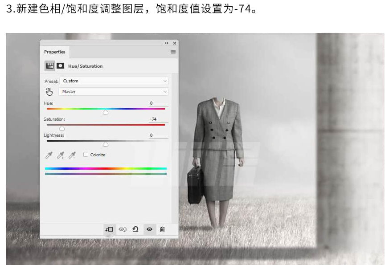
Task: Click the lower desaturated color bar
Action: point(106,174)
